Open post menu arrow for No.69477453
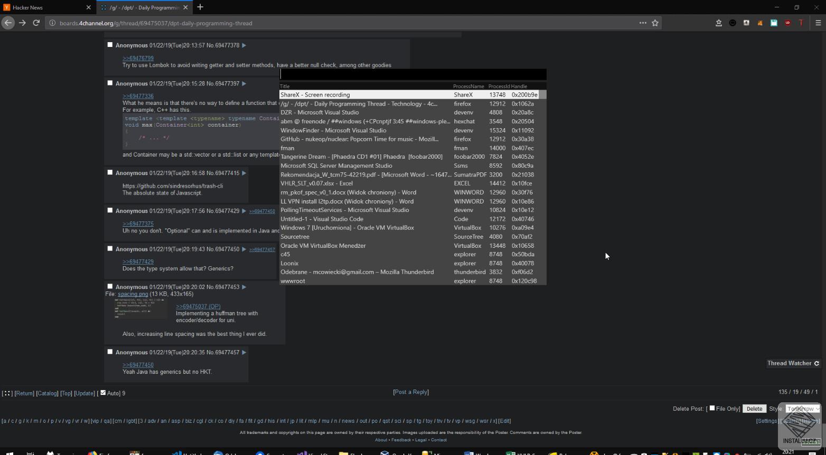This screenshot has height=455, width=826. click(x=244, y=287)
